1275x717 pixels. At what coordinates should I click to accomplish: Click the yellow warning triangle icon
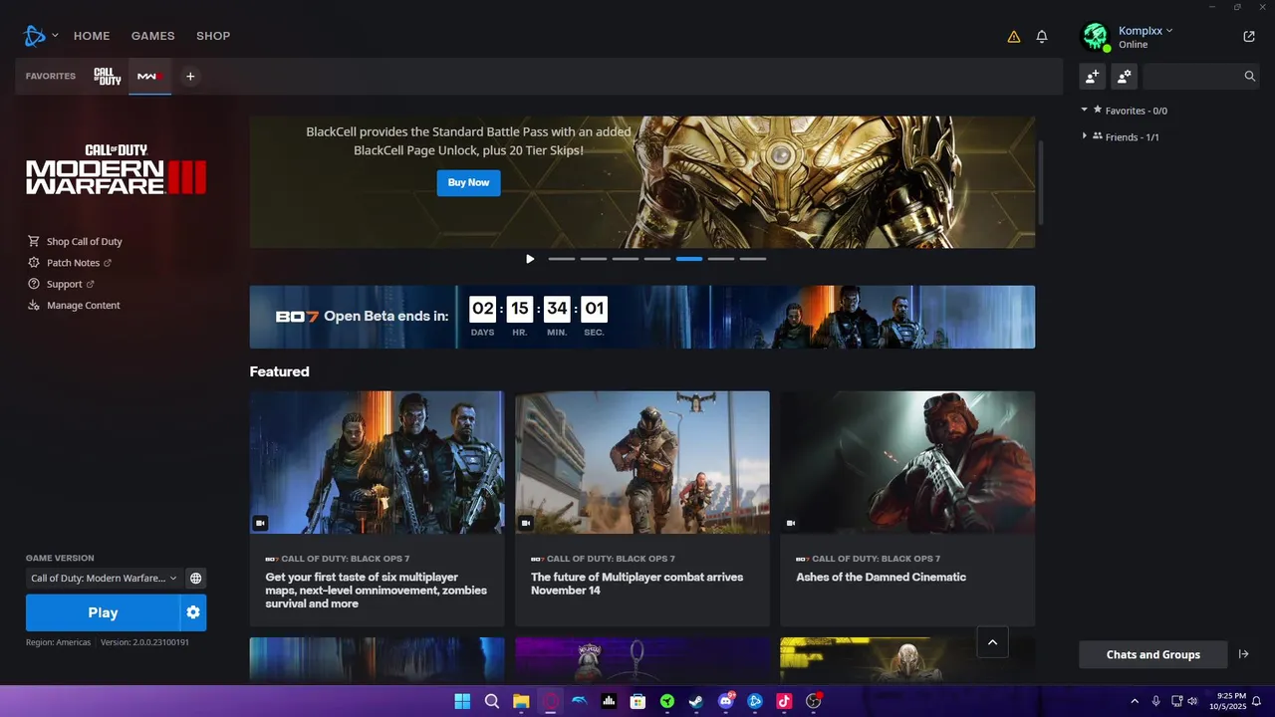pos(1014,37)
